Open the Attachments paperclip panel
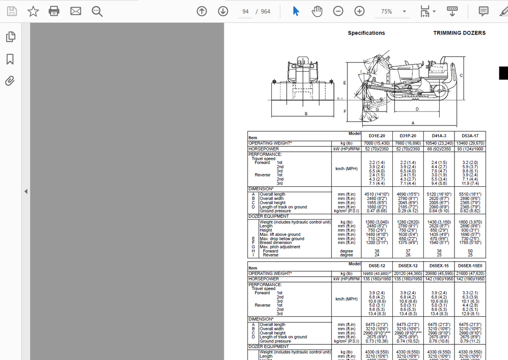508x360 pixels. (10, 81)
